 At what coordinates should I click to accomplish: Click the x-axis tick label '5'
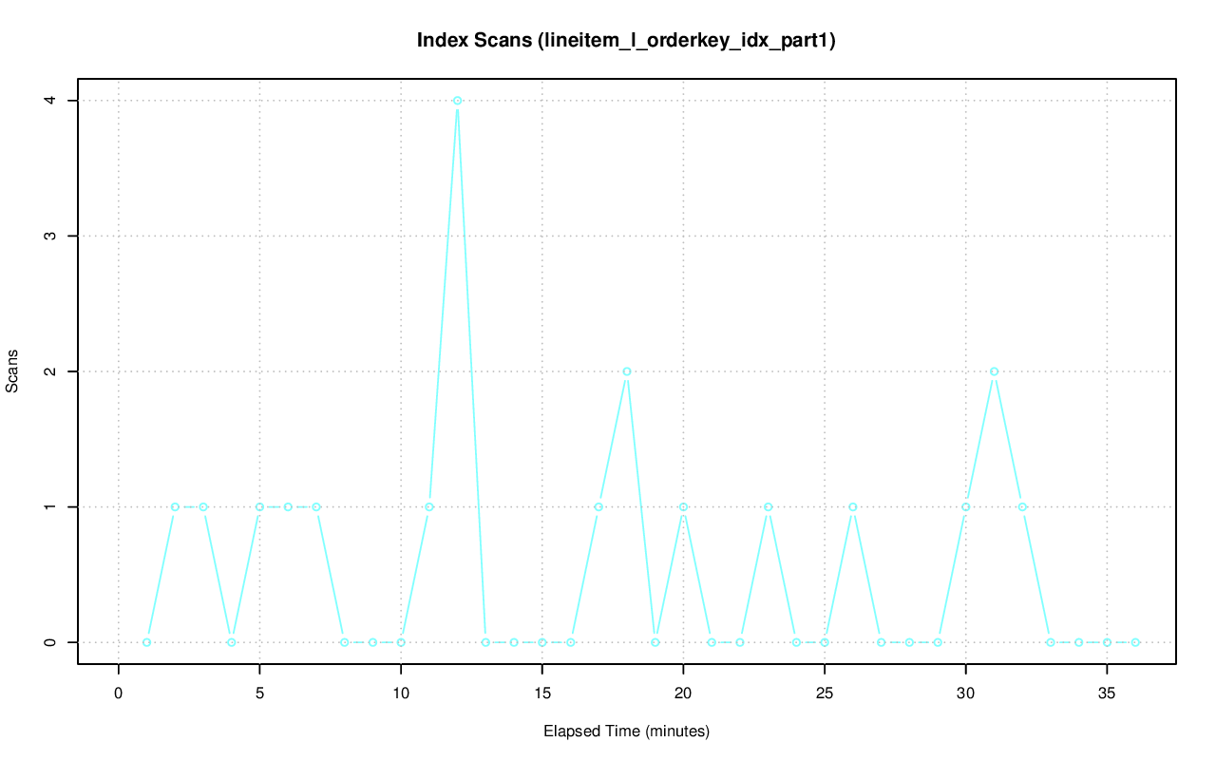tap(259, 694)
